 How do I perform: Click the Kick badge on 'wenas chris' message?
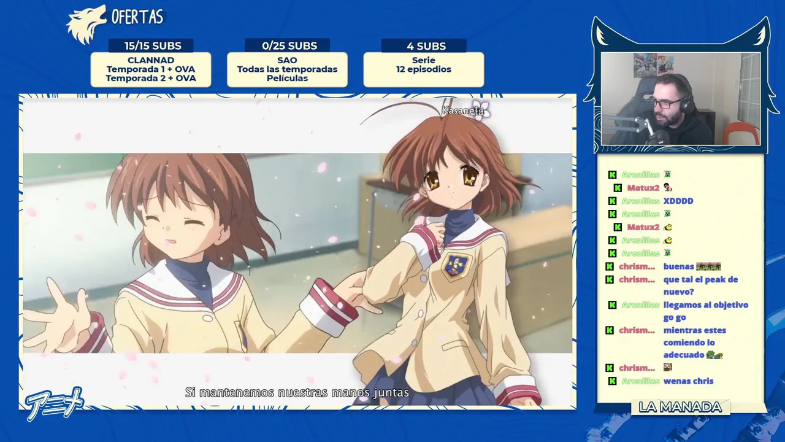point(612,381)
